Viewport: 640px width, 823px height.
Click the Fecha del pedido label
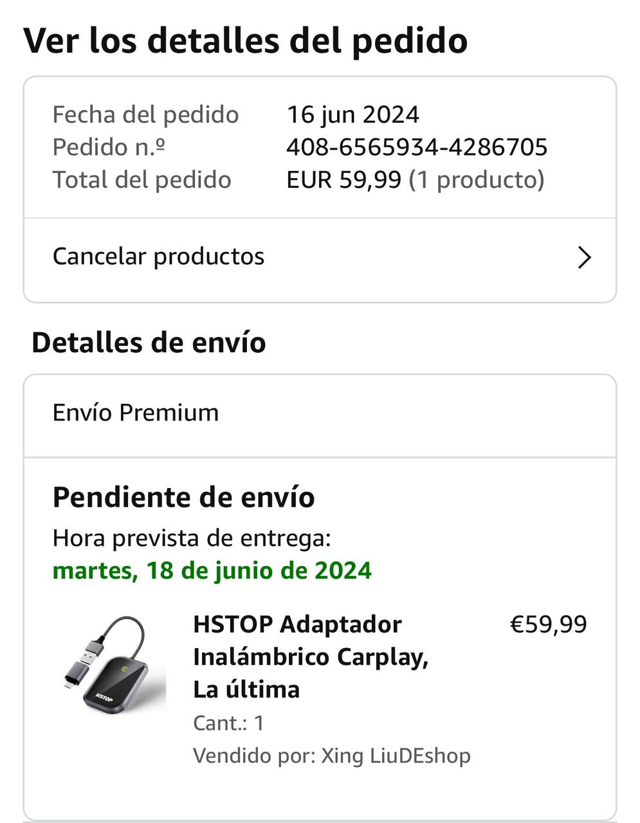click(x=145, y=115)
